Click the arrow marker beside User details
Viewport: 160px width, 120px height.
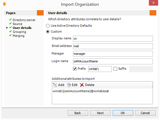[7, 28]
